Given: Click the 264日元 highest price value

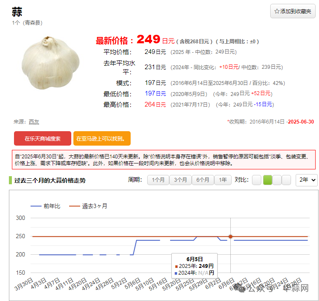Looking at the screenshot, I should point(155,104).
